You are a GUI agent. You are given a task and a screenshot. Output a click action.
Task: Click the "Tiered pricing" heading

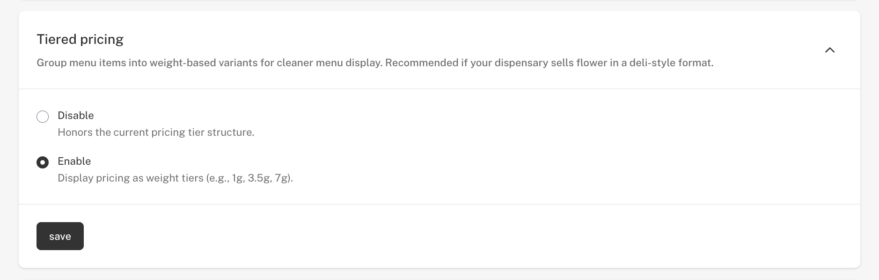pyautogui.click(x=80, y=39)
